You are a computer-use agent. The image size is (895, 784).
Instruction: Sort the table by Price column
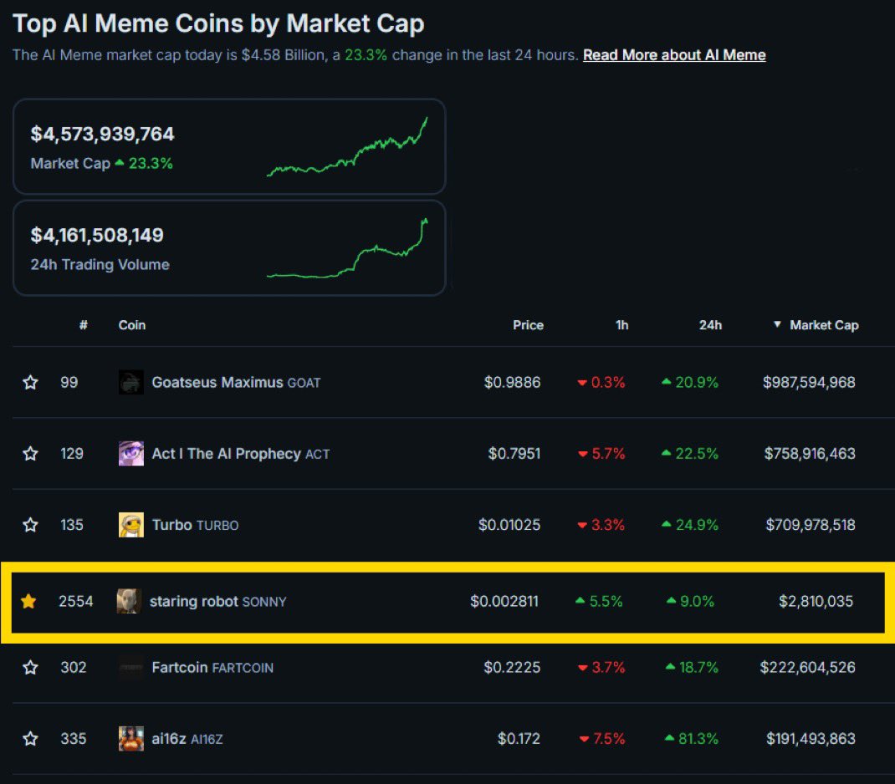tap(528, 325)
